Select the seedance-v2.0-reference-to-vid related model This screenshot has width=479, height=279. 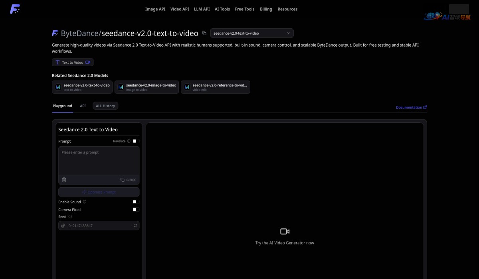coord(216,87)
